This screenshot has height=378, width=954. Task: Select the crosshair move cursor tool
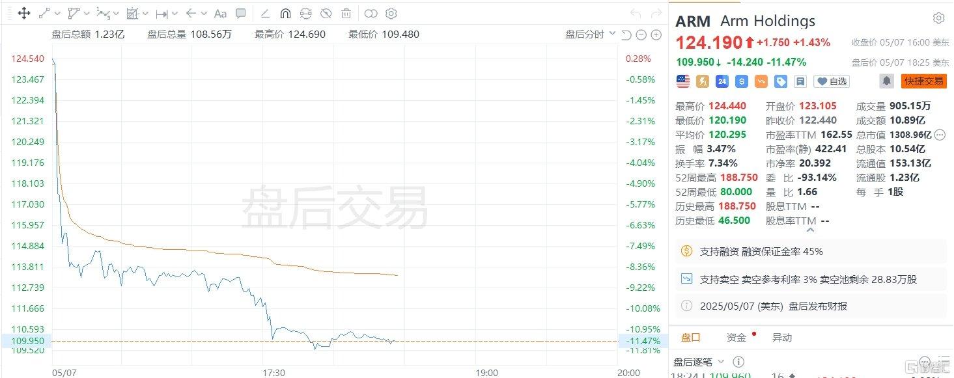pyautogui.click(x=24, y=13)
